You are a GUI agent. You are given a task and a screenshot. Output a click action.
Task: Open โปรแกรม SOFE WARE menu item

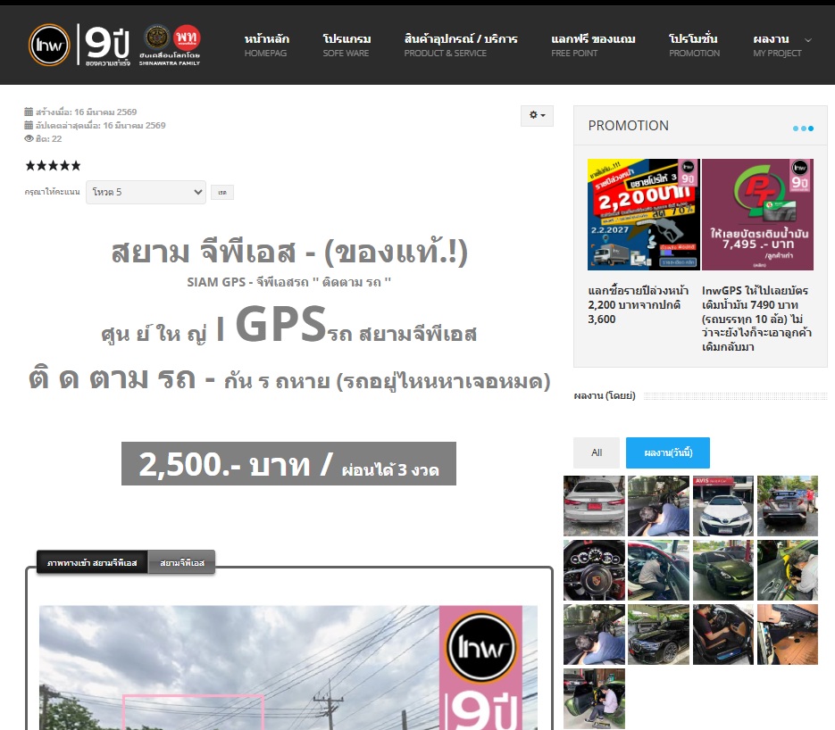[x=347, y=46]
